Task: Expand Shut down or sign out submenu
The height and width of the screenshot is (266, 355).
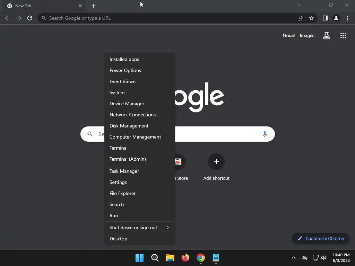Action: click(x=139, y=228)
